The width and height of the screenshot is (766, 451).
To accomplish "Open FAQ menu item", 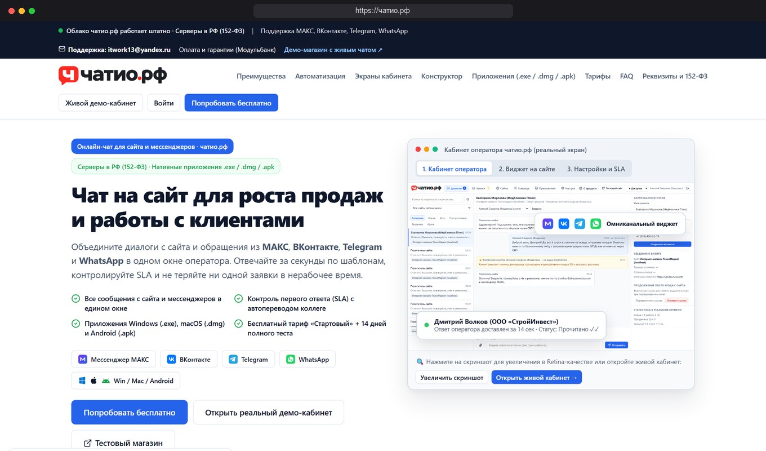I will click(626, 76).
